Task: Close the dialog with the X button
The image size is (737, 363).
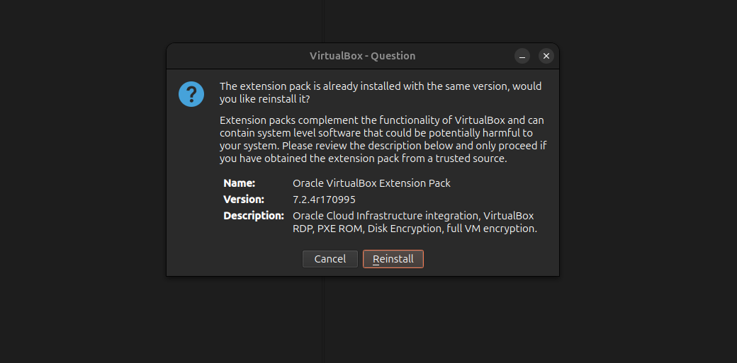Action: click(546, 56)
